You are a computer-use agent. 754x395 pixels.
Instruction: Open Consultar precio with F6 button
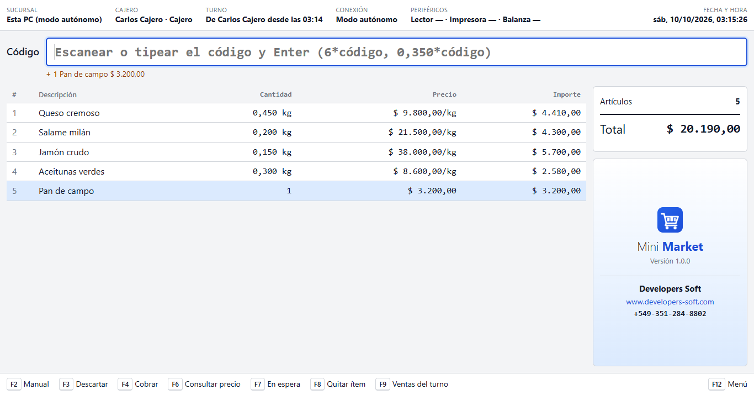205,384
